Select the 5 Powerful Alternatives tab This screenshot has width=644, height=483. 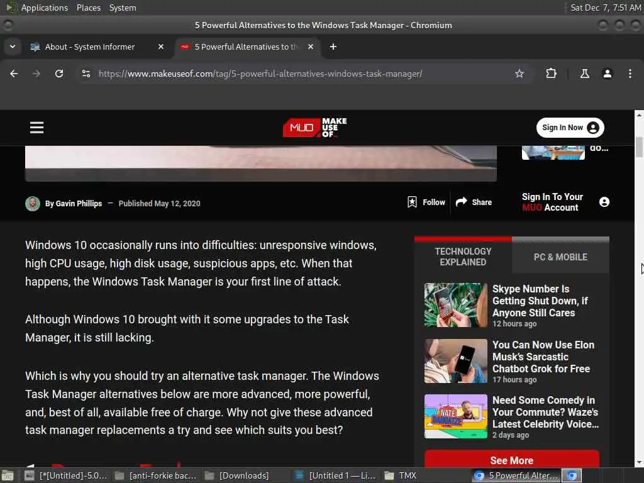[247, 47]
